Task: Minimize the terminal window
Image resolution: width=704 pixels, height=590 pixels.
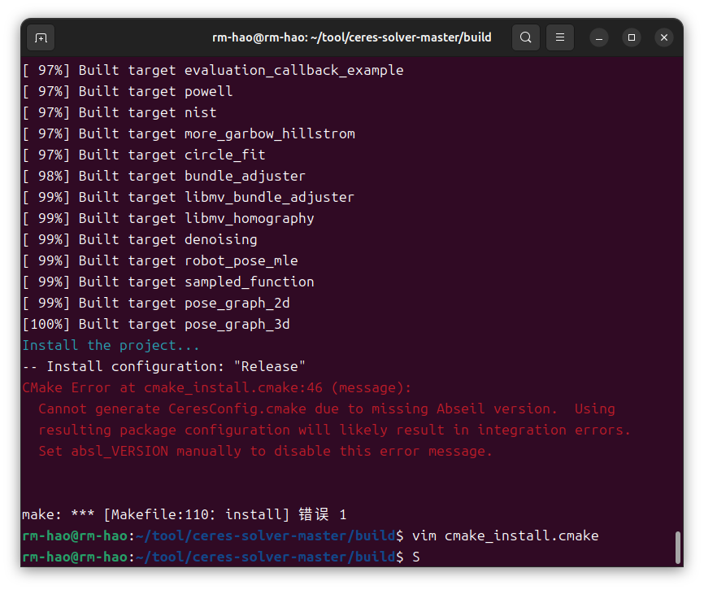Action: [x=599, y=37]
